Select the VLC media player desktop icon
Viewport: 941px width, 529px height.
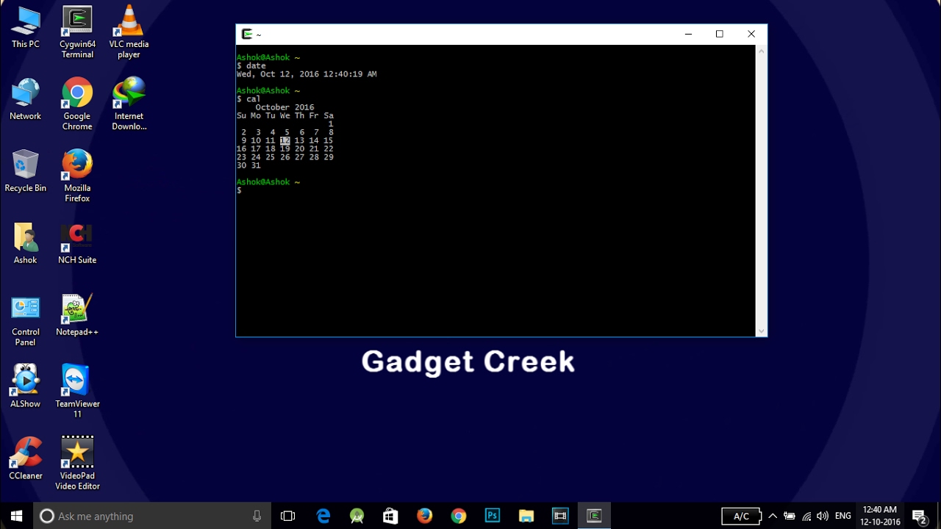pyautogui.click(x=129, y=32)
